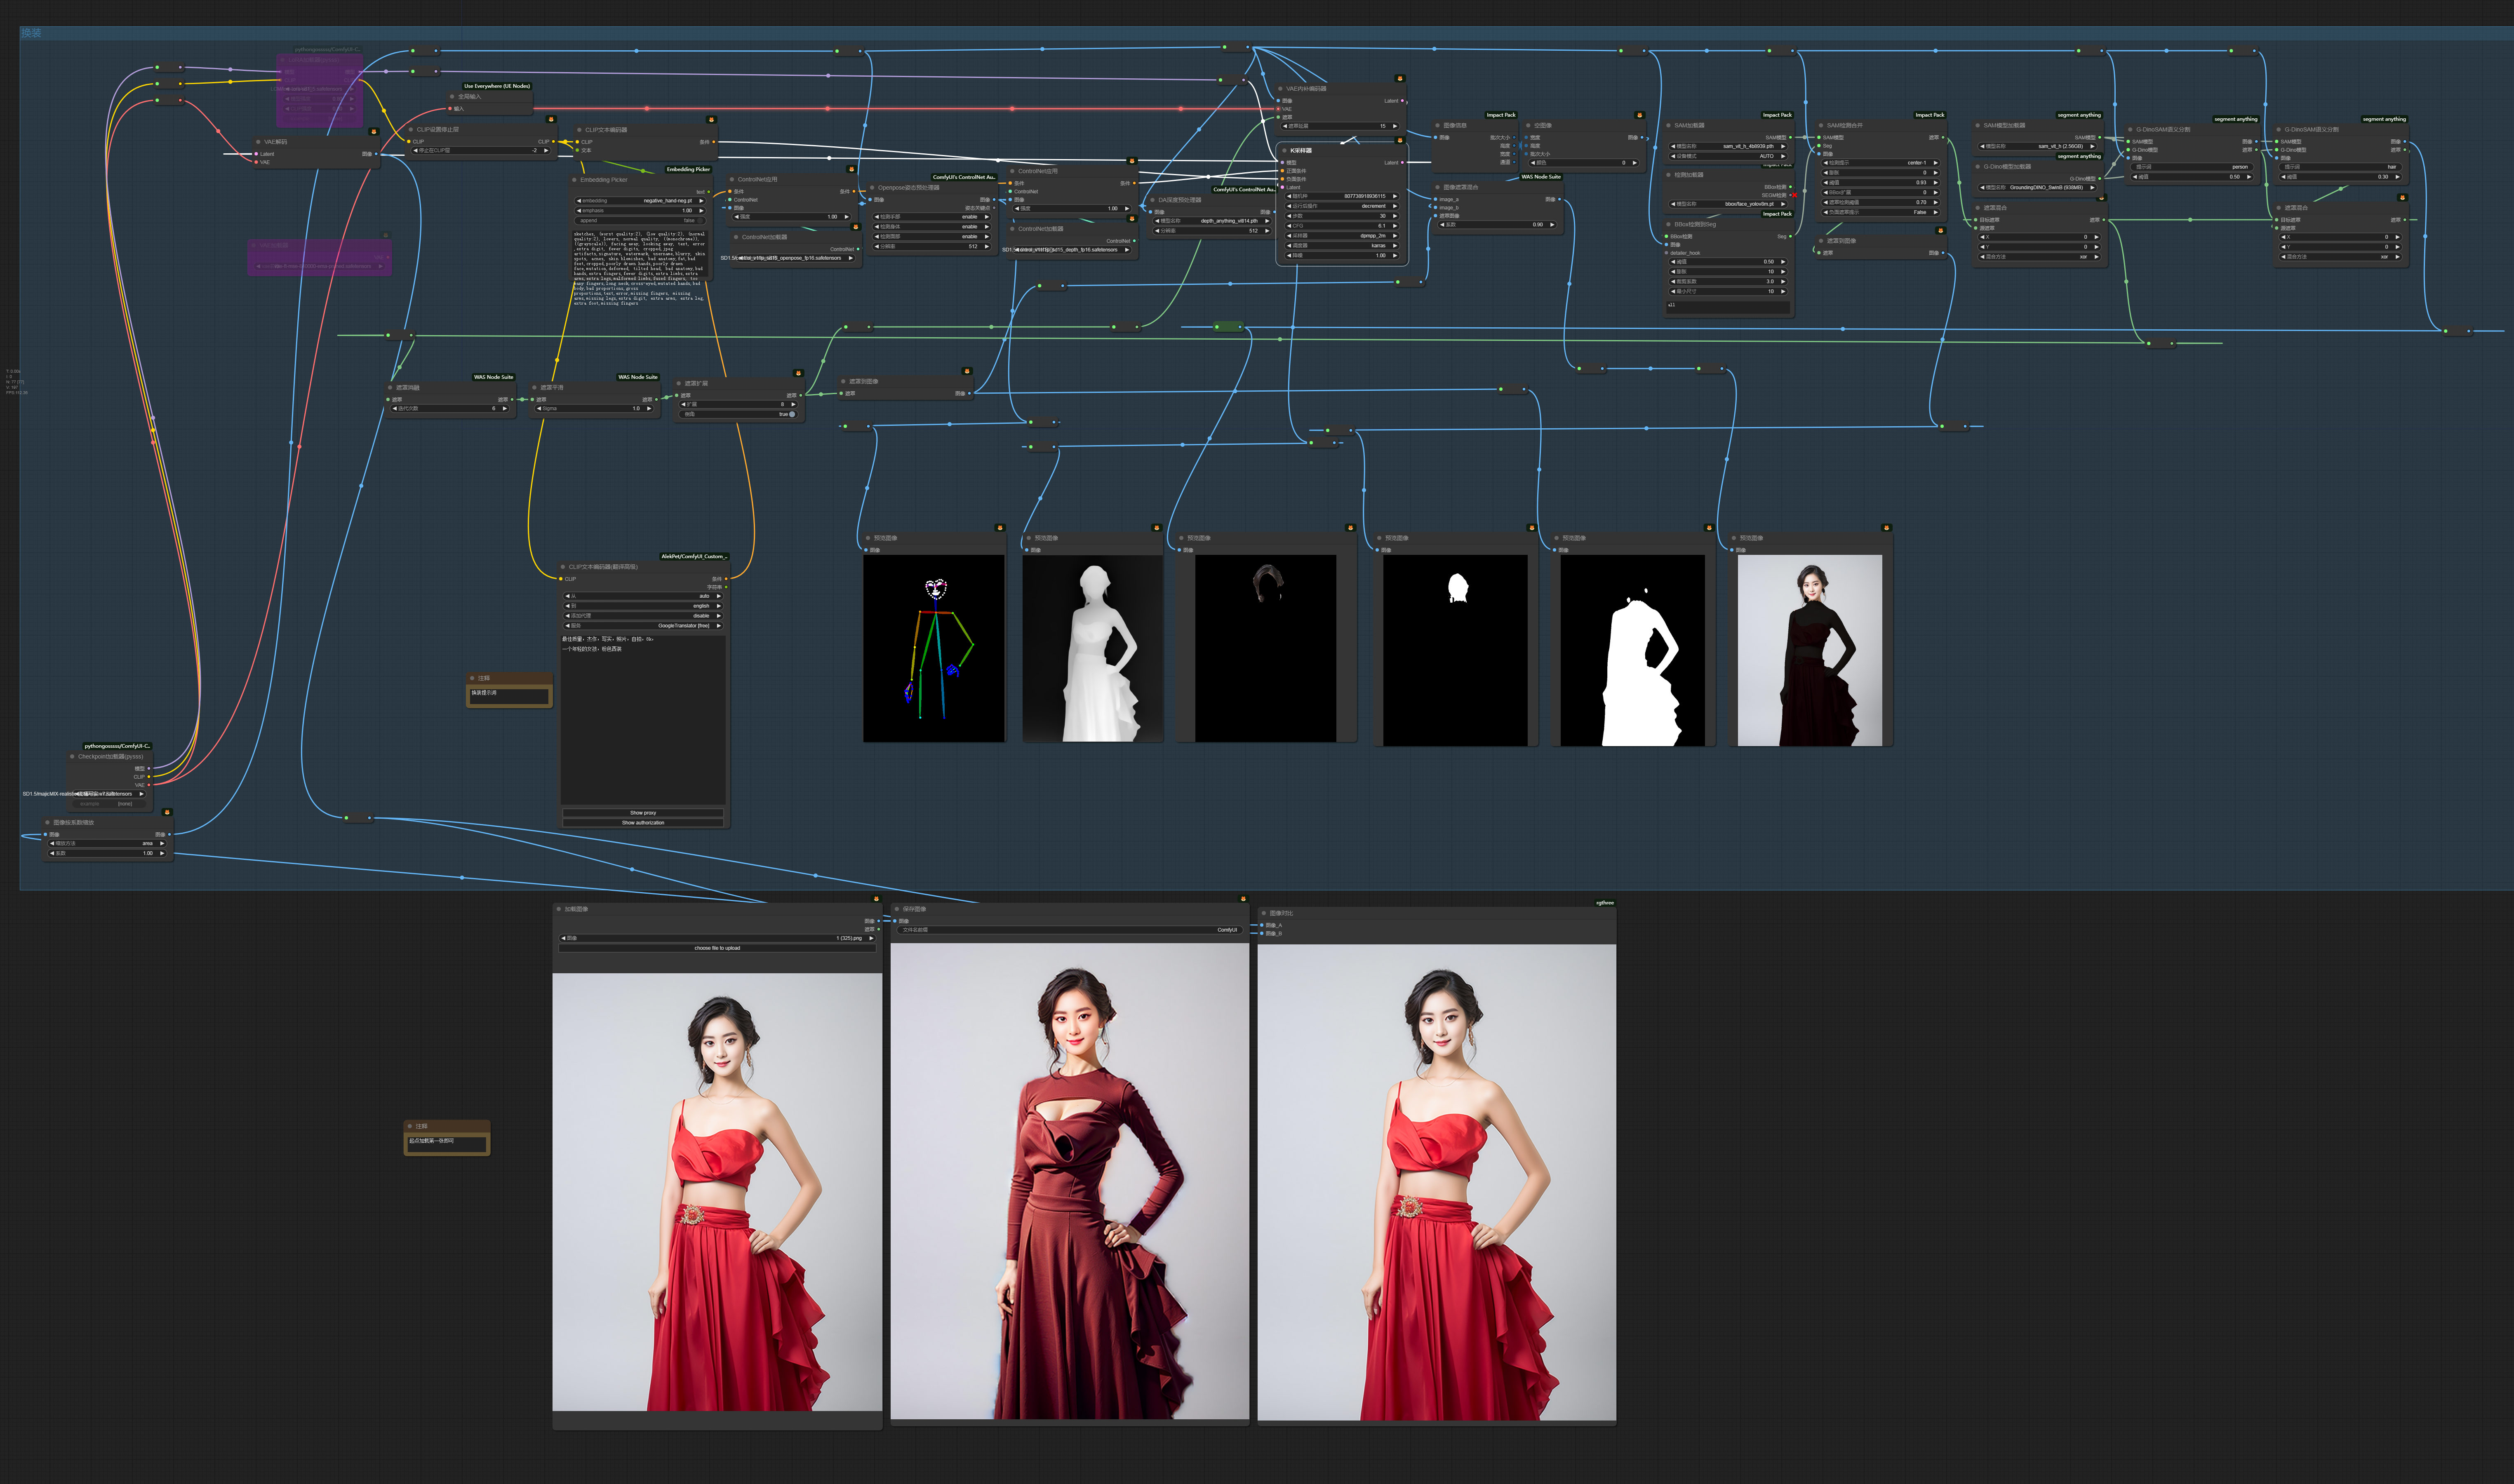Open GroundingDINO_SwinB model dropdown
The image size is (2514, 1484).
(2038, 187)
